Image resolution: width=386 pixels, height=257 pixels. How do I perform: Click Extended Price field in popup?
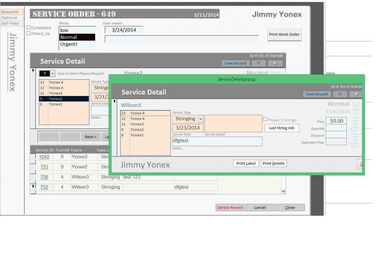(336, 142)
